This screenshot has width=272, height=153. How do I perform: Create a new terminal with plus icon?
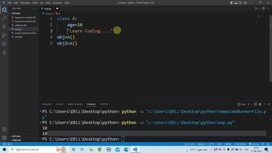click(x=248, y=104)
